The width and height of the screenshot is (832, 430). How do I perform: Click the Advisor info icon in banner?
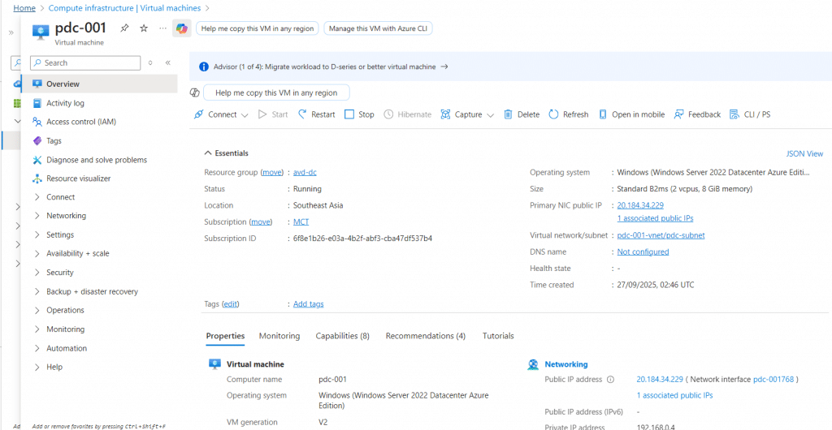pos(204,67)
